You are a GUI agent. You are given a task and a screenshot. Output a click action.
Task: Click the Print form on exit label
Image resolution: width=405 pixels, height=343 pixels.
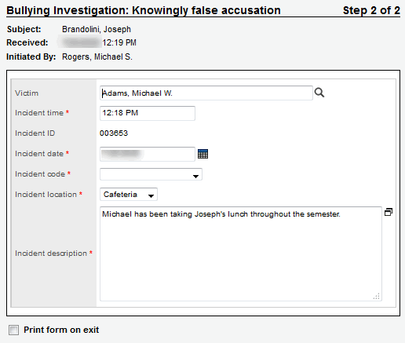pyautogui.click(x=61, y=330)
